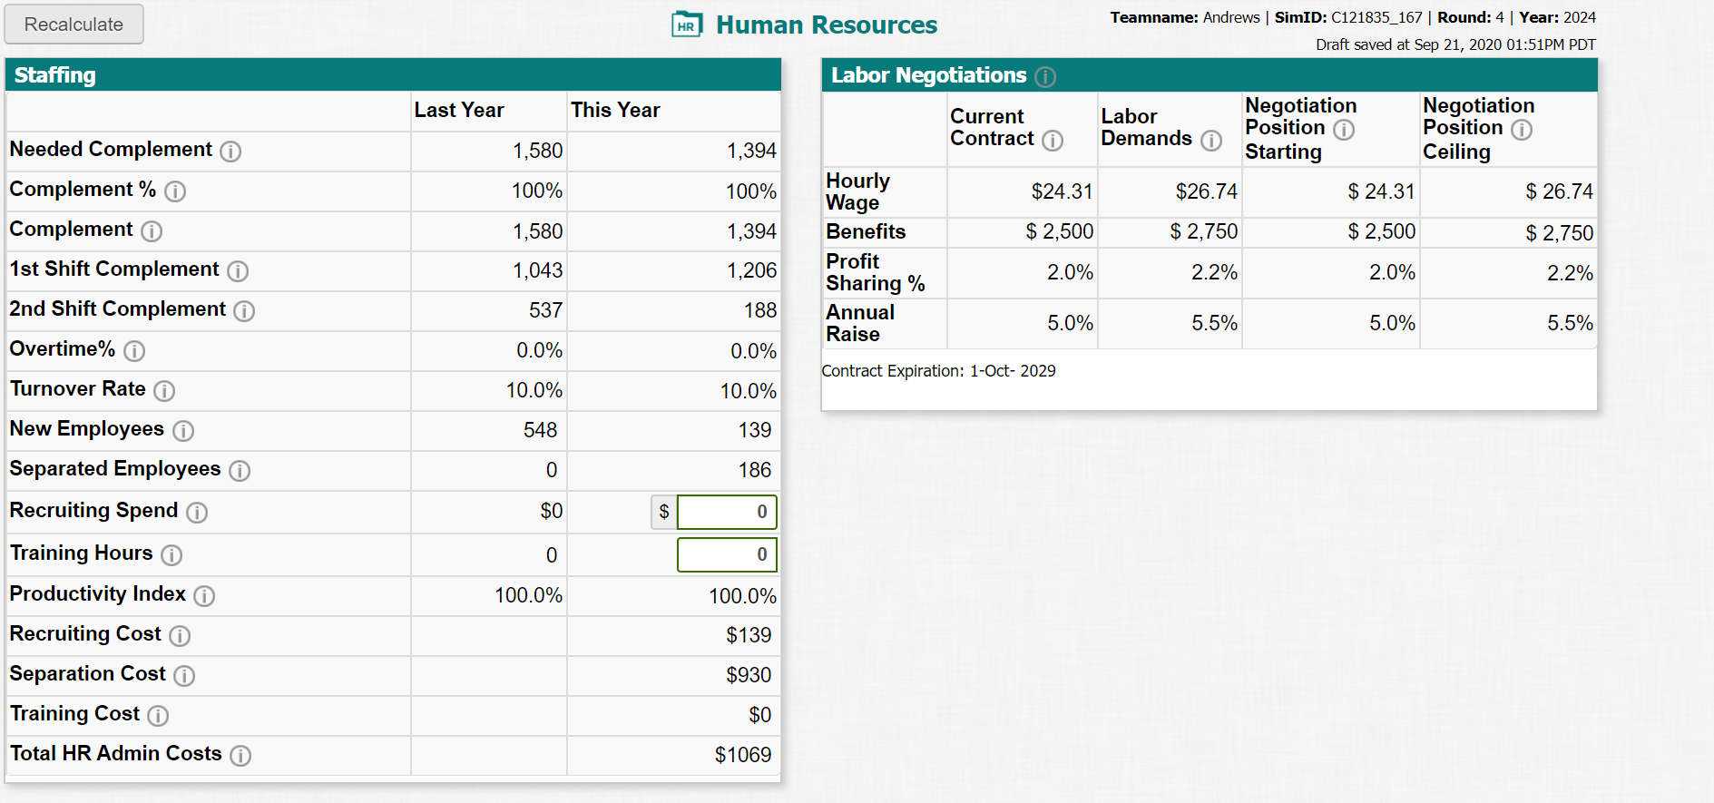This screenshot has height=803, width=1714.
Task: Show info for New Employees
Action: point(183,431)
